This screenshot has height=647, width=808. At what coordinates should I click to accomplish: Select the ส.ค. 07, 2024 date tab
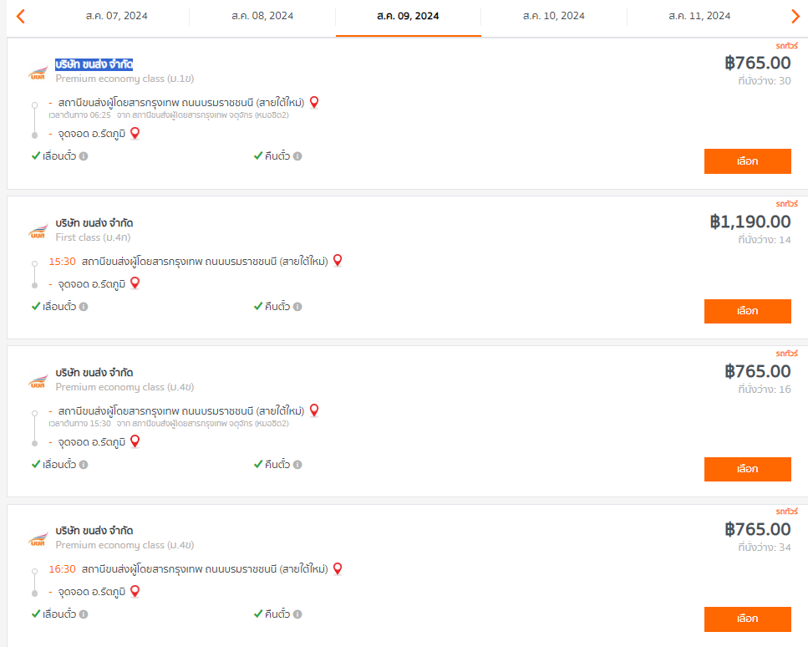[x=116, y=16]
